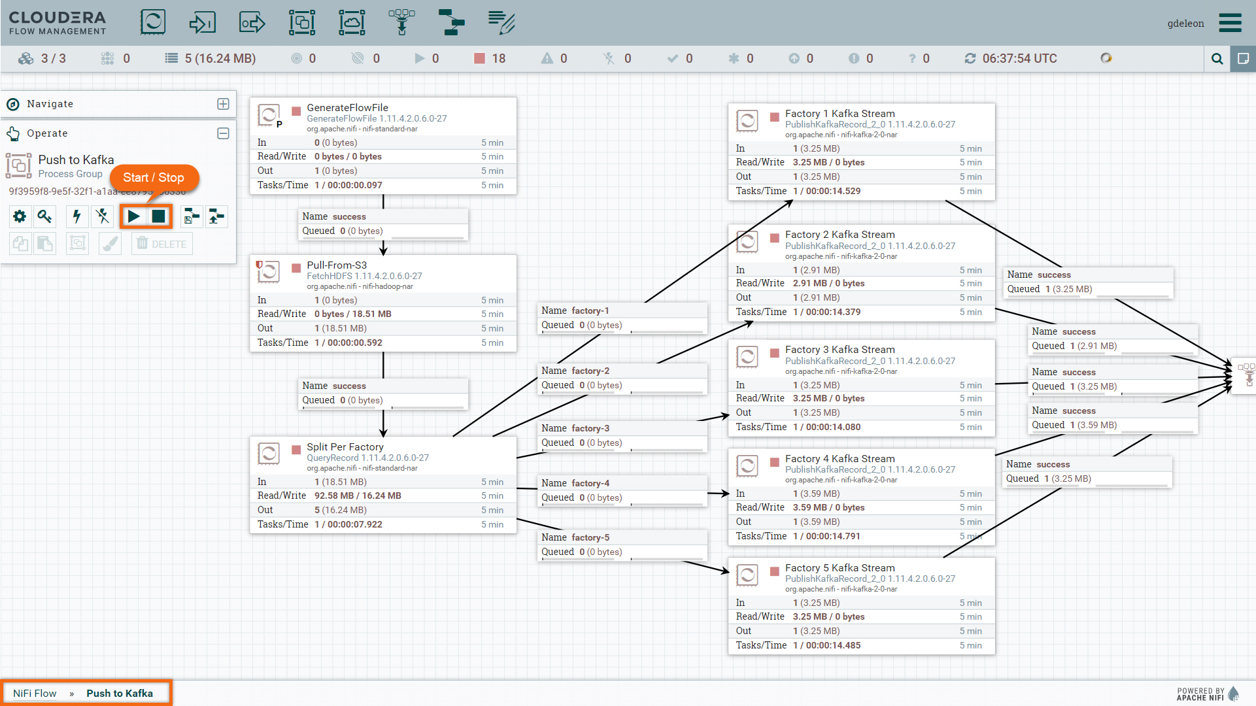Select the Label toolbar icon

(501, 22)
